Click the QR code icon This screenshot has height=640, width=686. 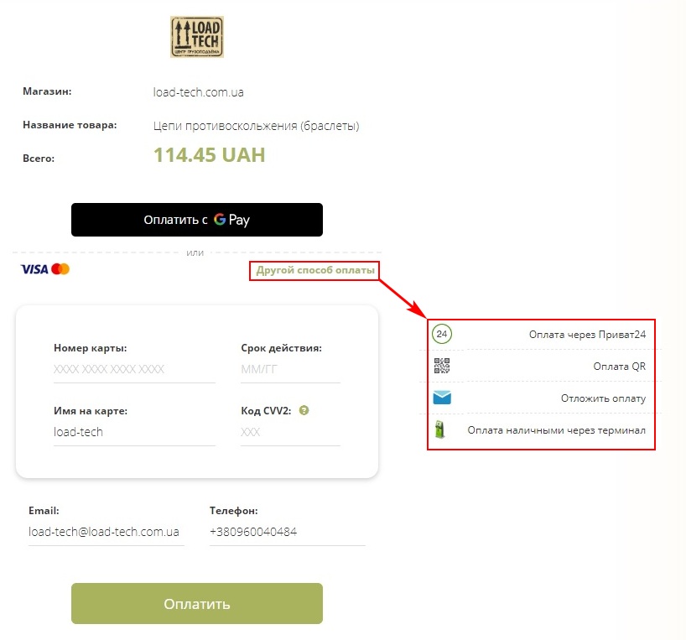442,366
